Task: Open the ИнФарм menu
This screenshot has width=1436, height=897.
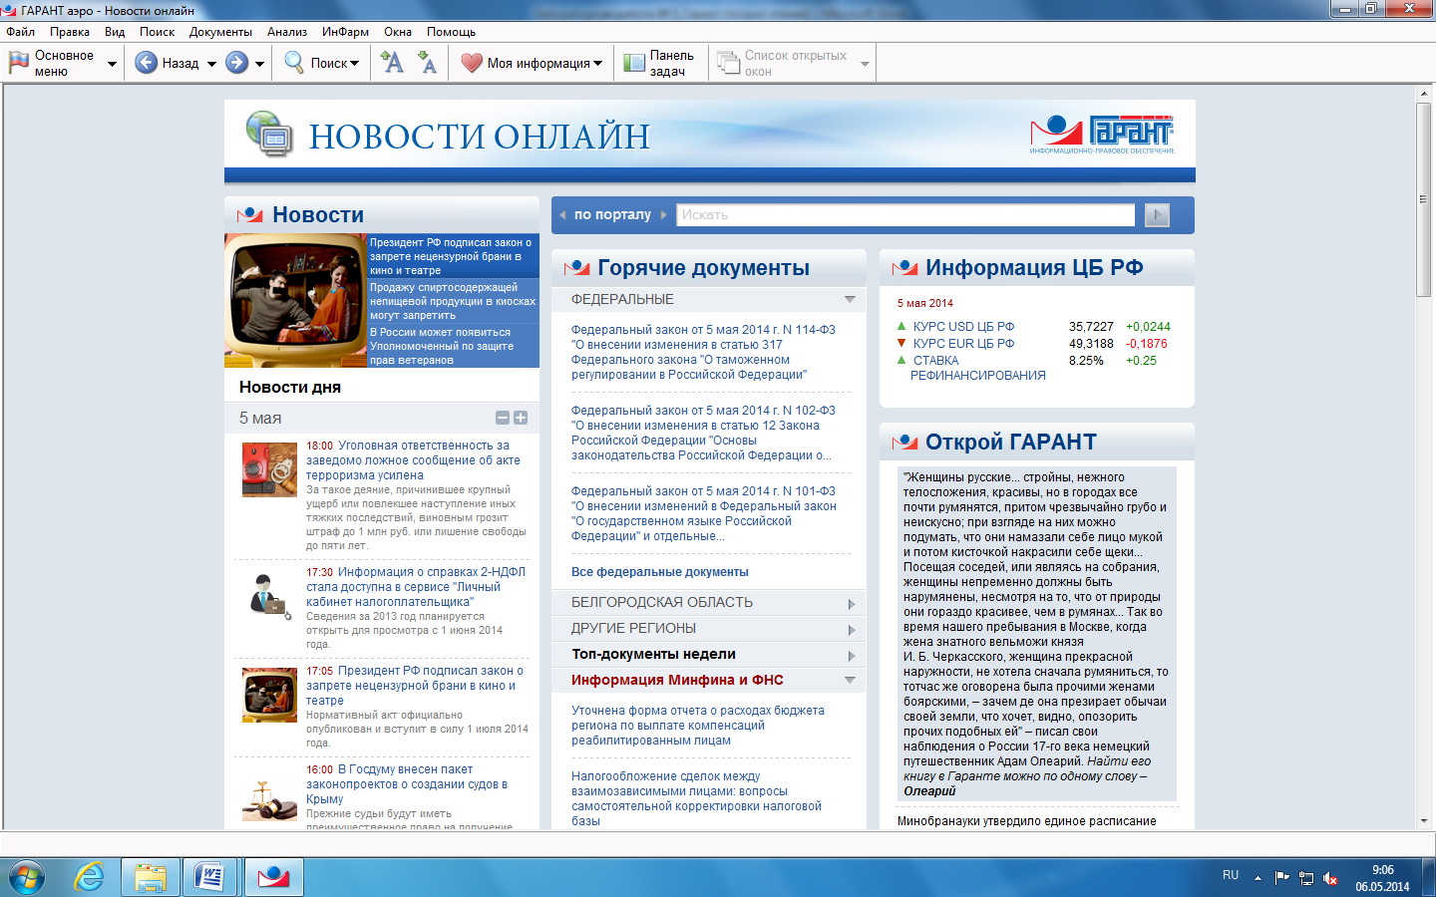Action: point(345,32)
